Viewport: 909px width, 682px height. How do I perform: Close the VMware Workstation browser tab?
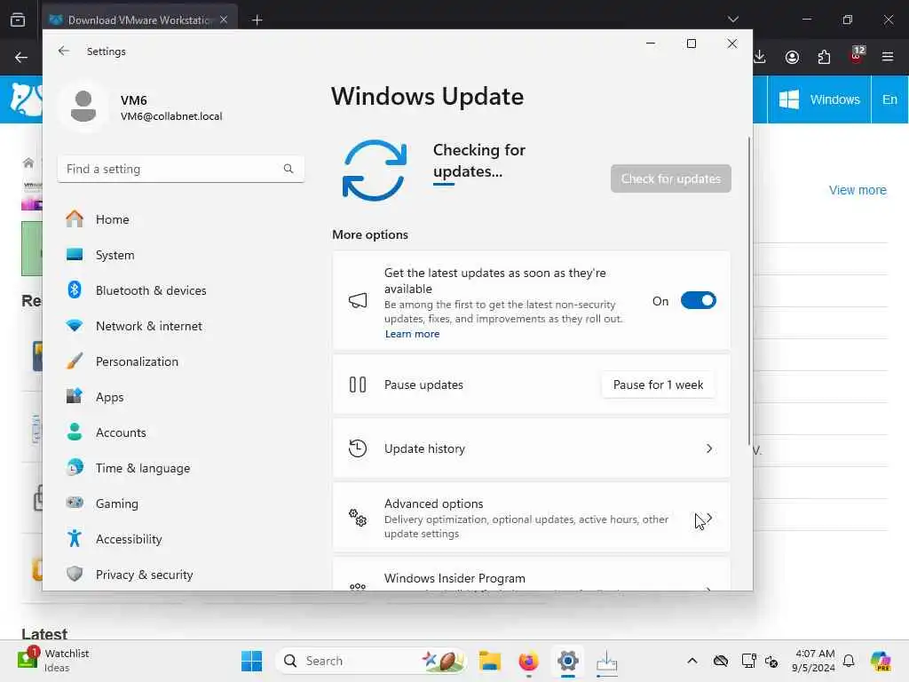pos(224,20)
